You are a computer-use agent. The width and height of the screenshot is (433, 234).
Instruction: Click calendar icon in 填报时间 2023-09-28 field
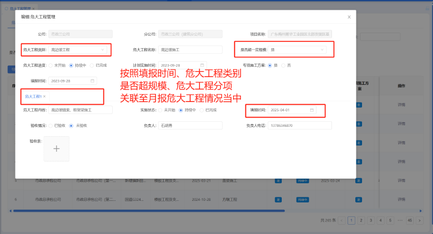pos(92,81)
